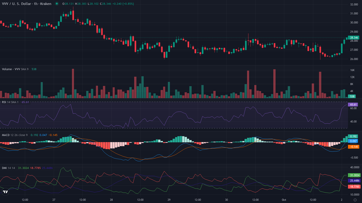Click the red DMI tag 18.7785

click(x=354, y=186)
